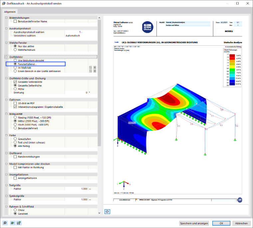Click the refresh preview icon

pyautogui.click(x=107, y=212)
